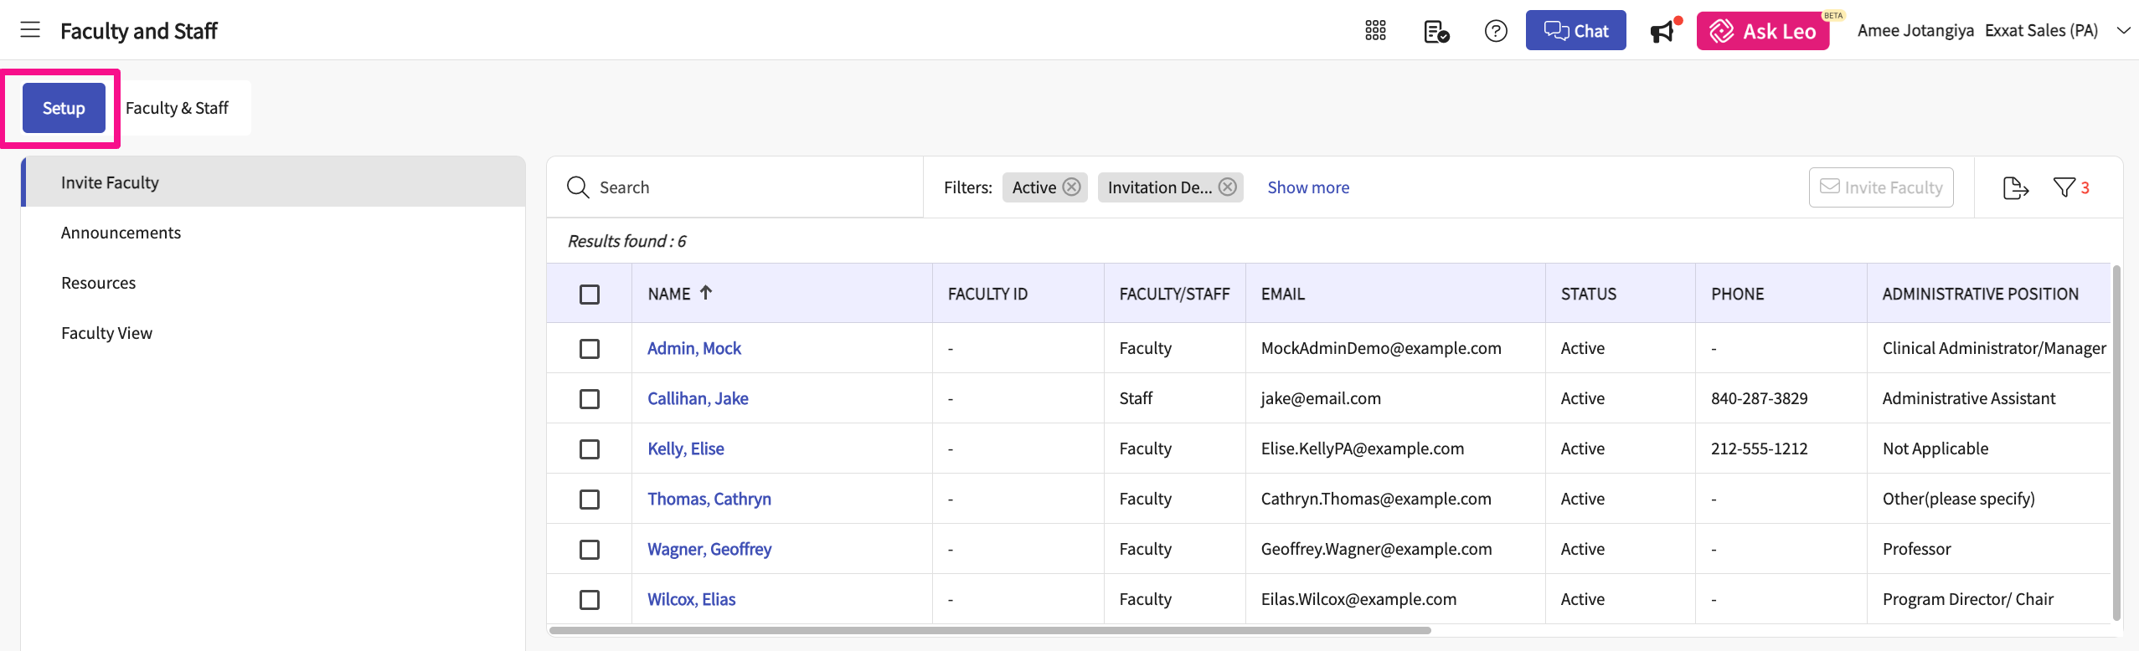Open the help question mark icon
Viewport: 2139px width, 651px height.
click(1495, 31)
